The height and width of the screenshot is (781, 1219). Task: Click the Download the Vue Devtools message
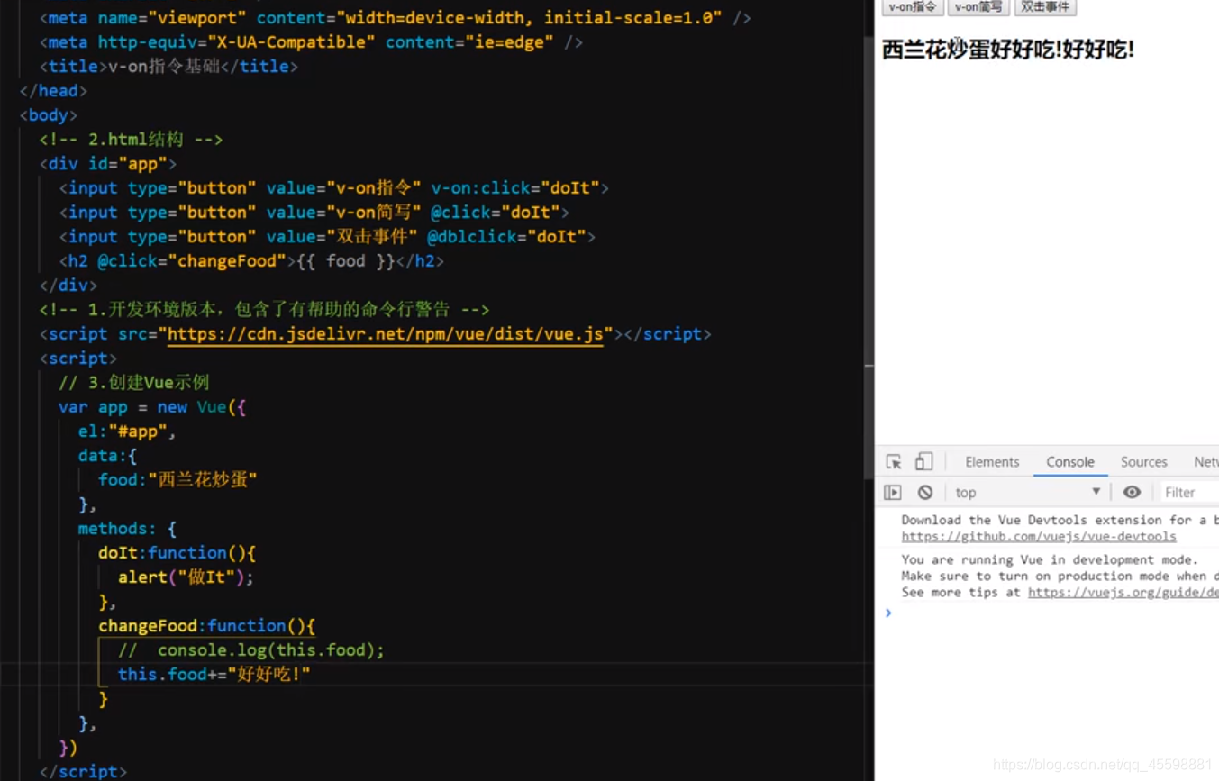(1060, 520)
